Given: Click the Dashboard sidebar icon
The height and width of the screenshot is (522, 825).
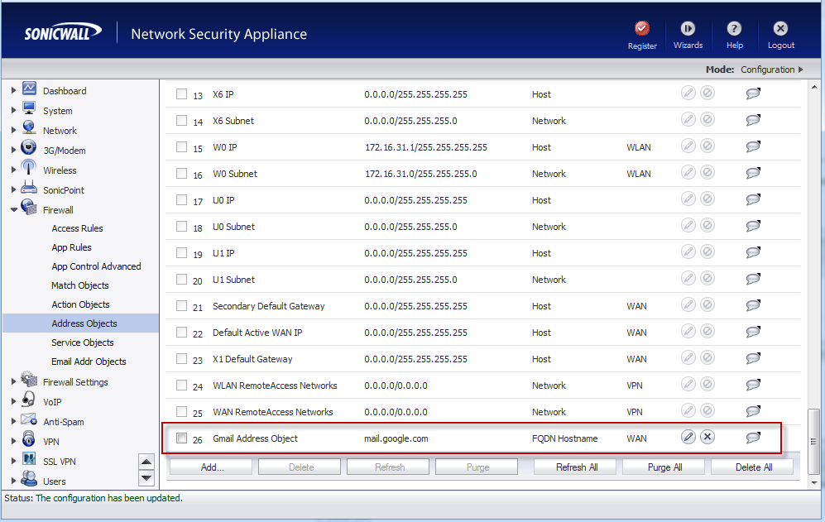Looking at the screenshot, I should pyautogui.click(x=30, y=89).
